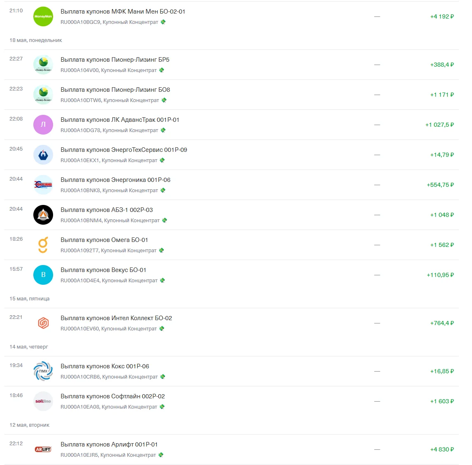472x465 pixels.
Task: Click the 21:10 timestamp
Action: click(x=16, y=11)
